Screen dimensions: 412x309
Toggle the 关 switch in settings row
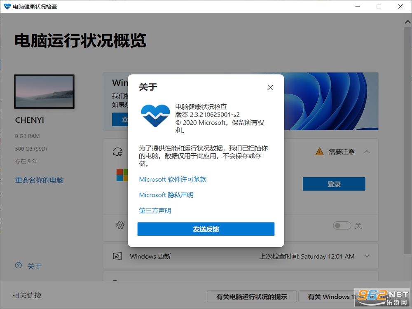click(x=342, y=225)
